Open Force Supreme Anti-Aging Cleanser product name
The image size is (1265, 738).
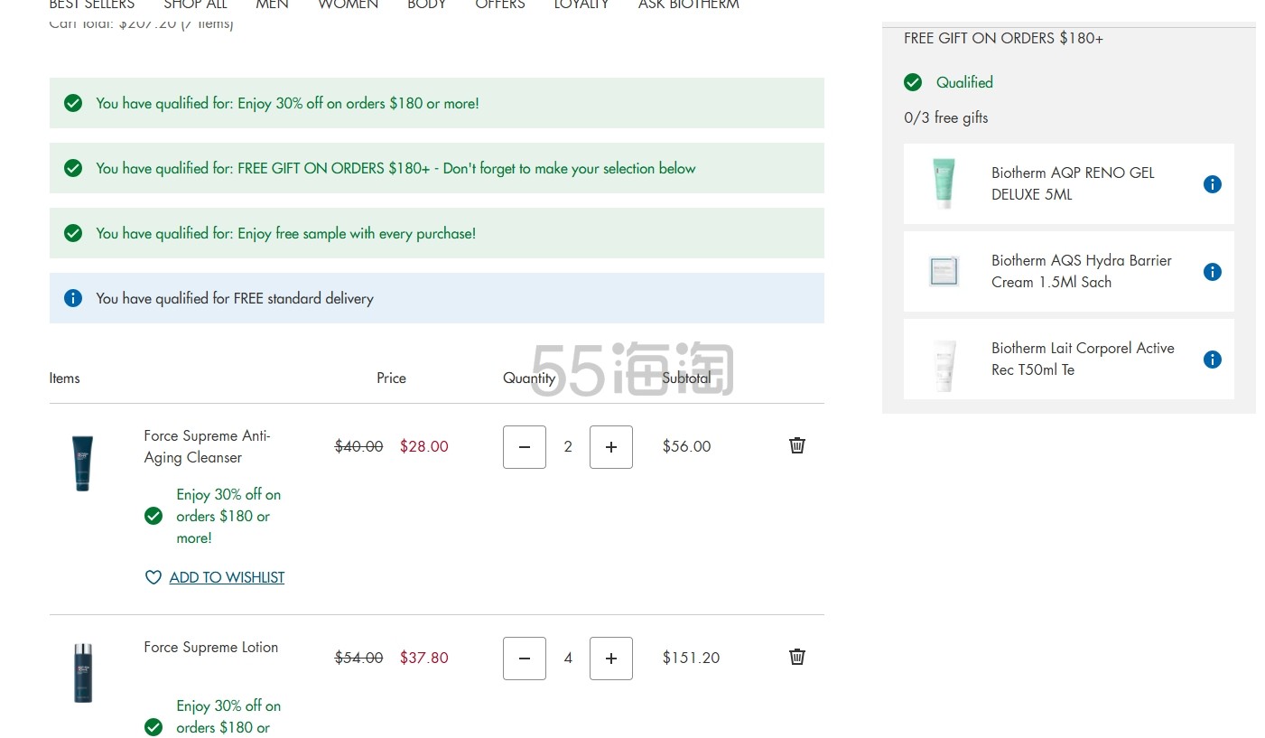[x=208, y=446]
